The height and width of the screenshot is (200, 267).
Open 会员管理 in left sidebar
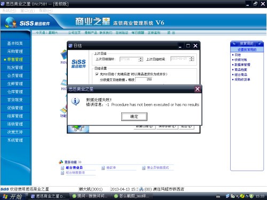(x=15, y=76)
